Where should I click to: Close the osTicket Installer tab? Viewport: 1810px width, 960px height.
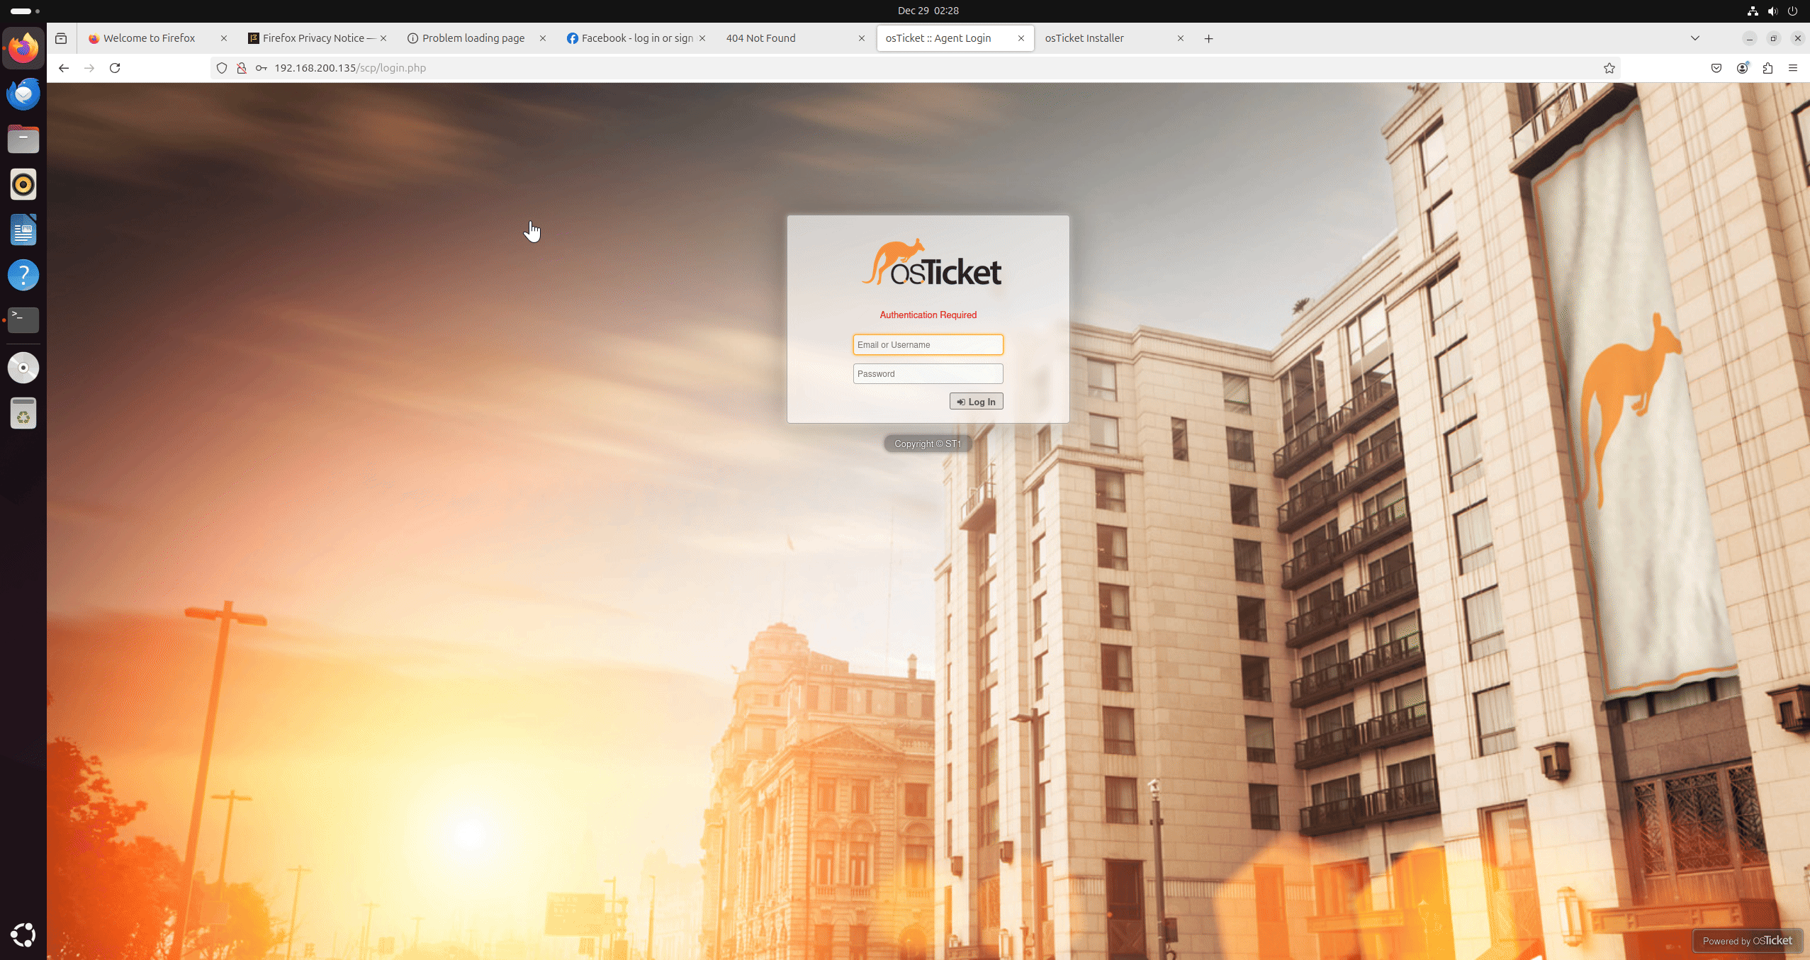point(1181,38)
